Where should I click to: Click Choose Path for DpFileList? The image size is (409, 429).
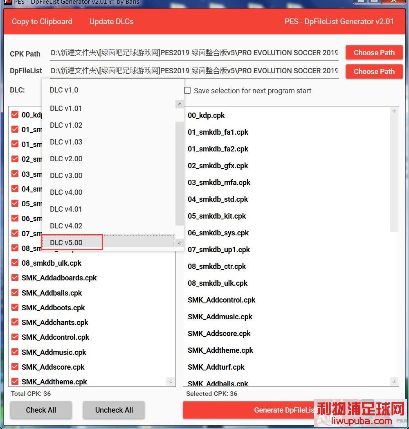374,71
